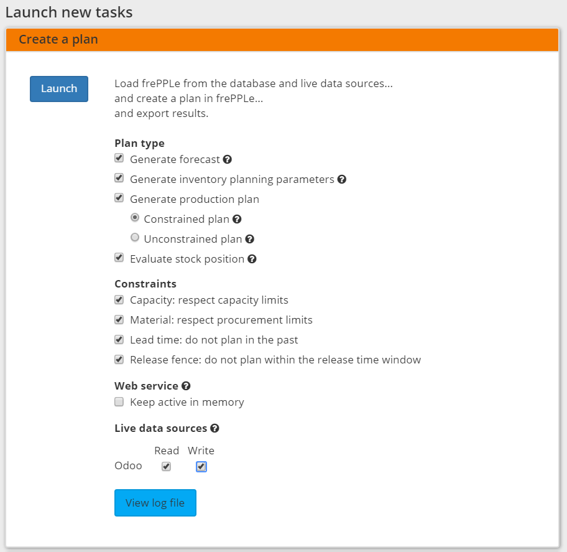Toggle Material: respect procurement limits checkbox

coord(119,320)
